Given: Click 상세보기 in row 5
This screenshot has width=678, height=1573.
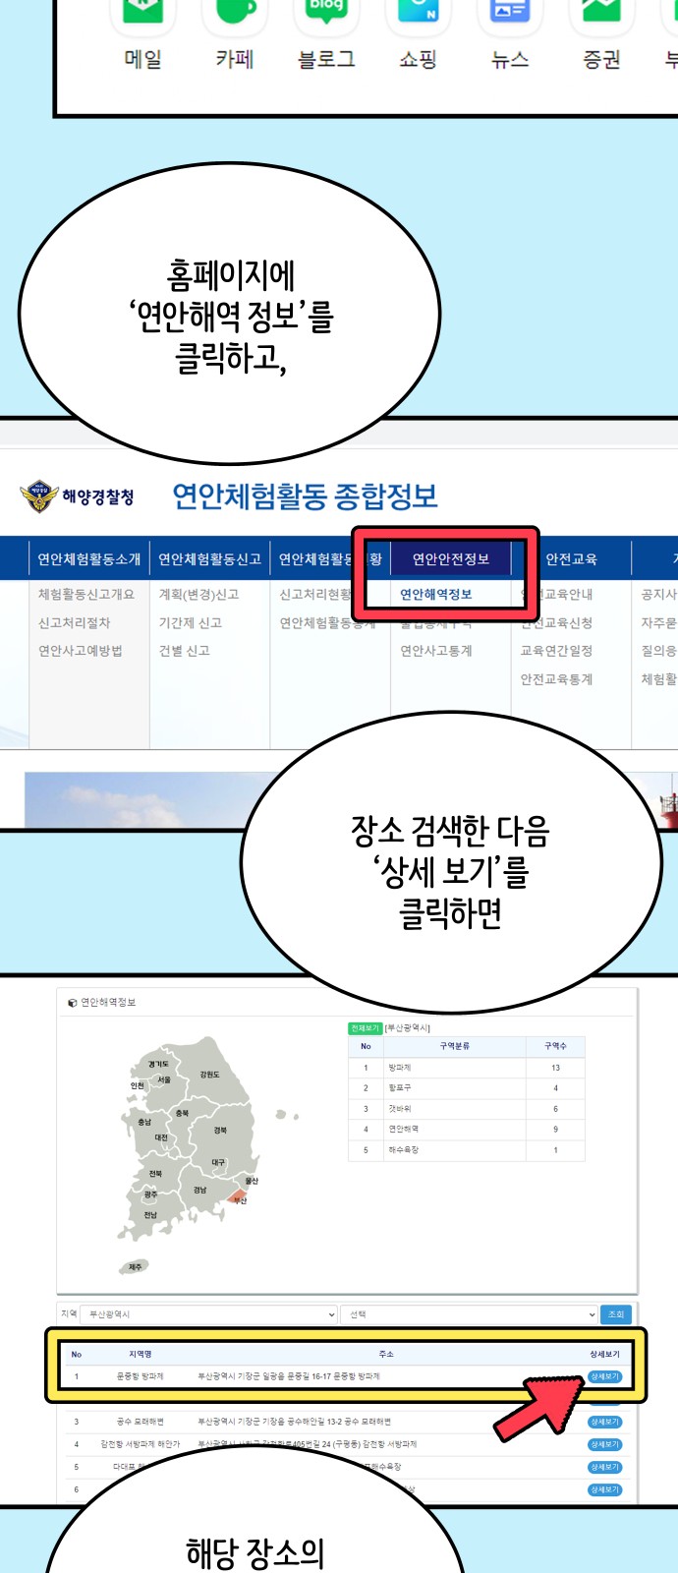Looking at the screenshot, I should point(604,1467).
